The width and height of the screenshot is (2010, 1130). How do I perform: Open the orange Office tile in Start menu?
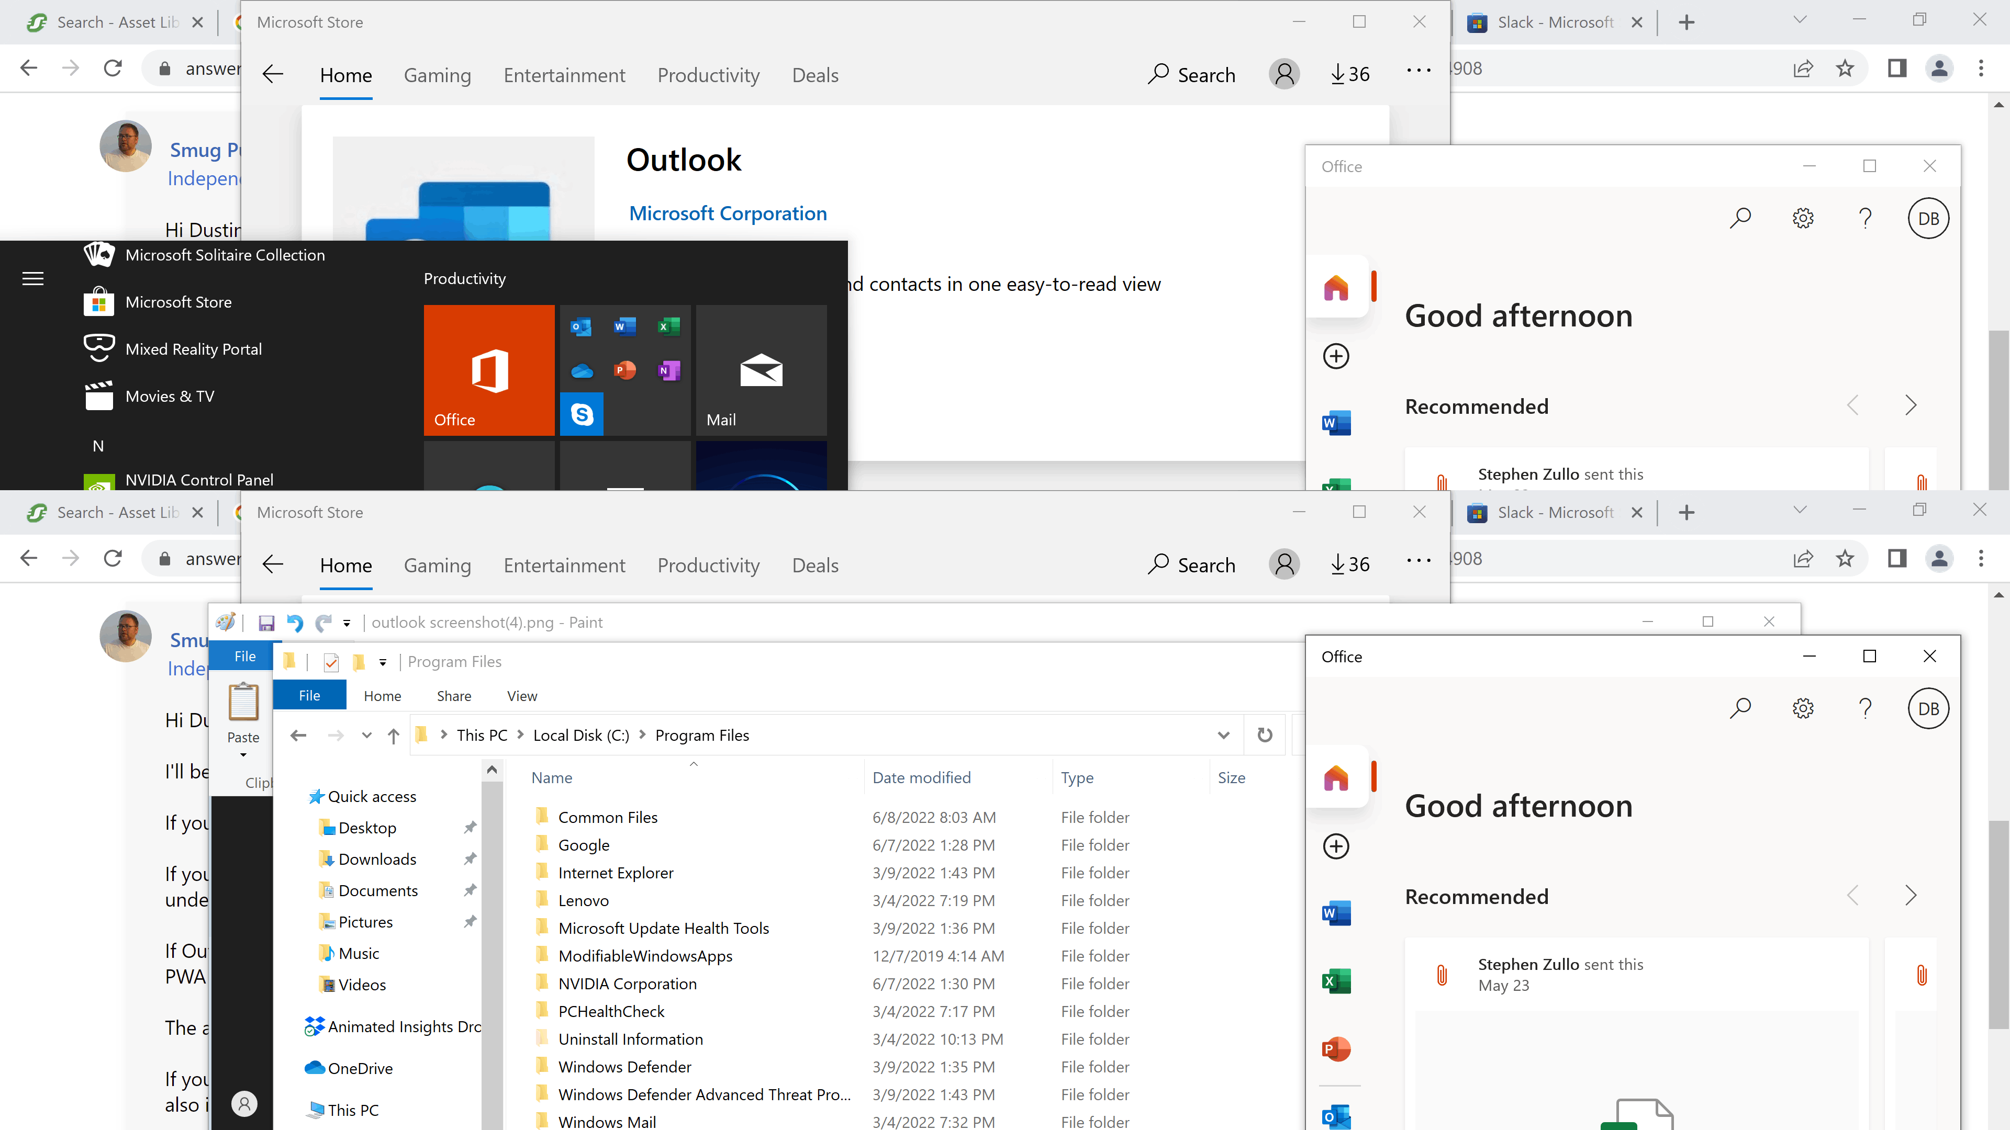pyautogui.click(x=489, y=370)
